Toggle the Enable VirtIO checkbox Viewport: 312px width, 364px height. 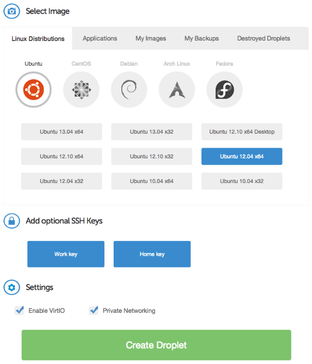(x=20, y=310)
